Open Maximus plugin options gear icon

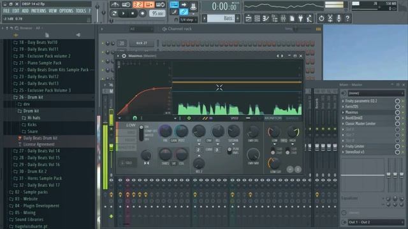click(x=124, y=56)
